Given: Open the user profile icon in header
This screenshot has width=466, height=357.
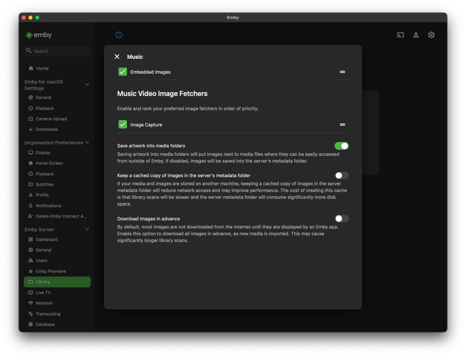Looking at the screenshot, I should pyautogui.click(x=416, y=35).
